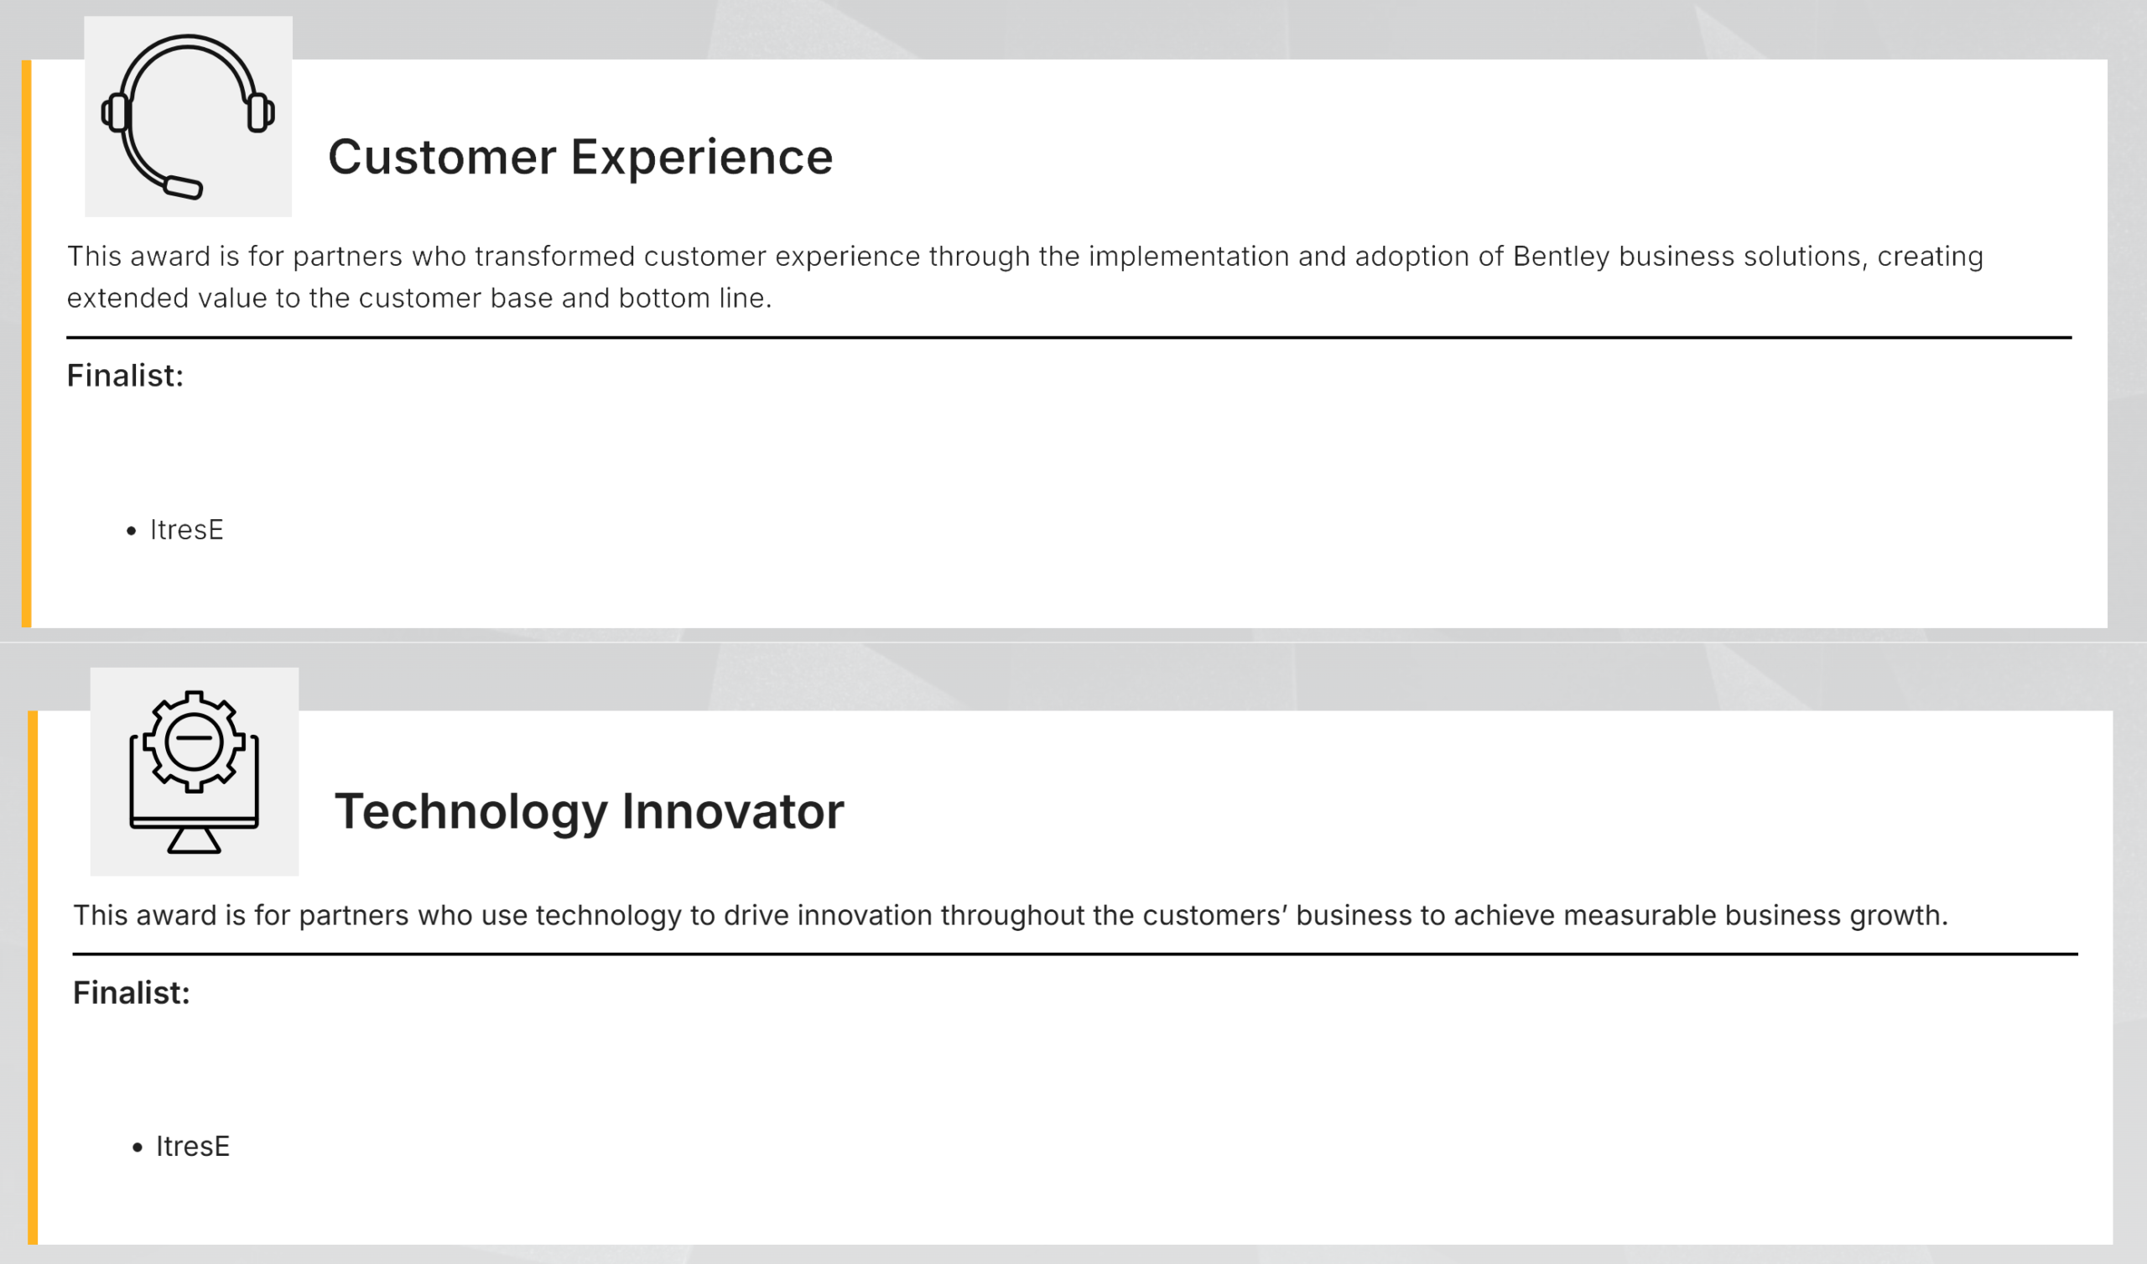
Task: Click the monitor stand of the Technology icon
Action: point(195,840)
